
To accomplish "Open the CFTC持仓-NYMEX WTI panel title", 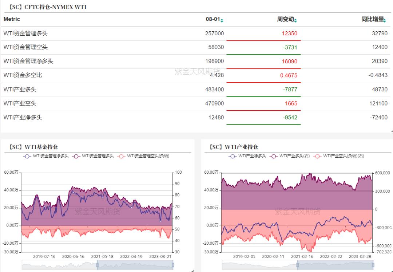I will click(x=45, y=7).
